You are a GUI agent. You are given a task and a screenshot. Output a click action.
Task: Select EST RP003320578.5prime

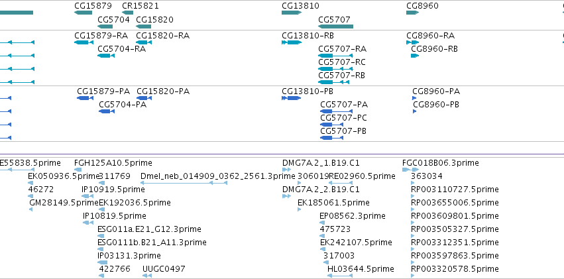413,276
